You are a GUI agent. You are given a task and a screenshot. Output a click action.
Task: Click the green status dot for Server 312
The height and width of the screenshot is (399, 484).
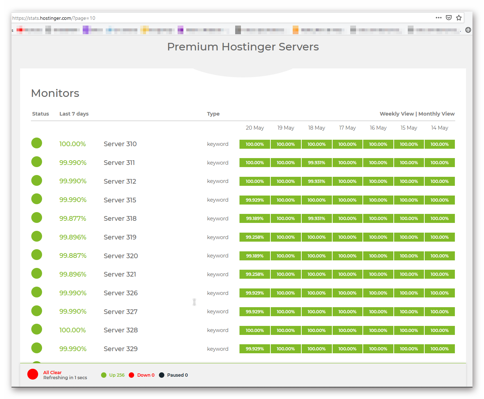pos(37,180)
